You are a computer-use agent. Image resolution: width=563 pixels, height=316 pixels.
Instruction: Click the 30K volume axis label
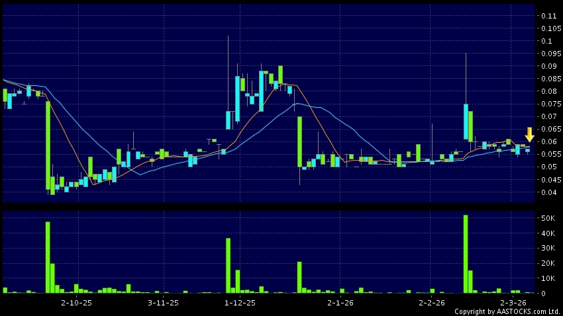(547, 249)
